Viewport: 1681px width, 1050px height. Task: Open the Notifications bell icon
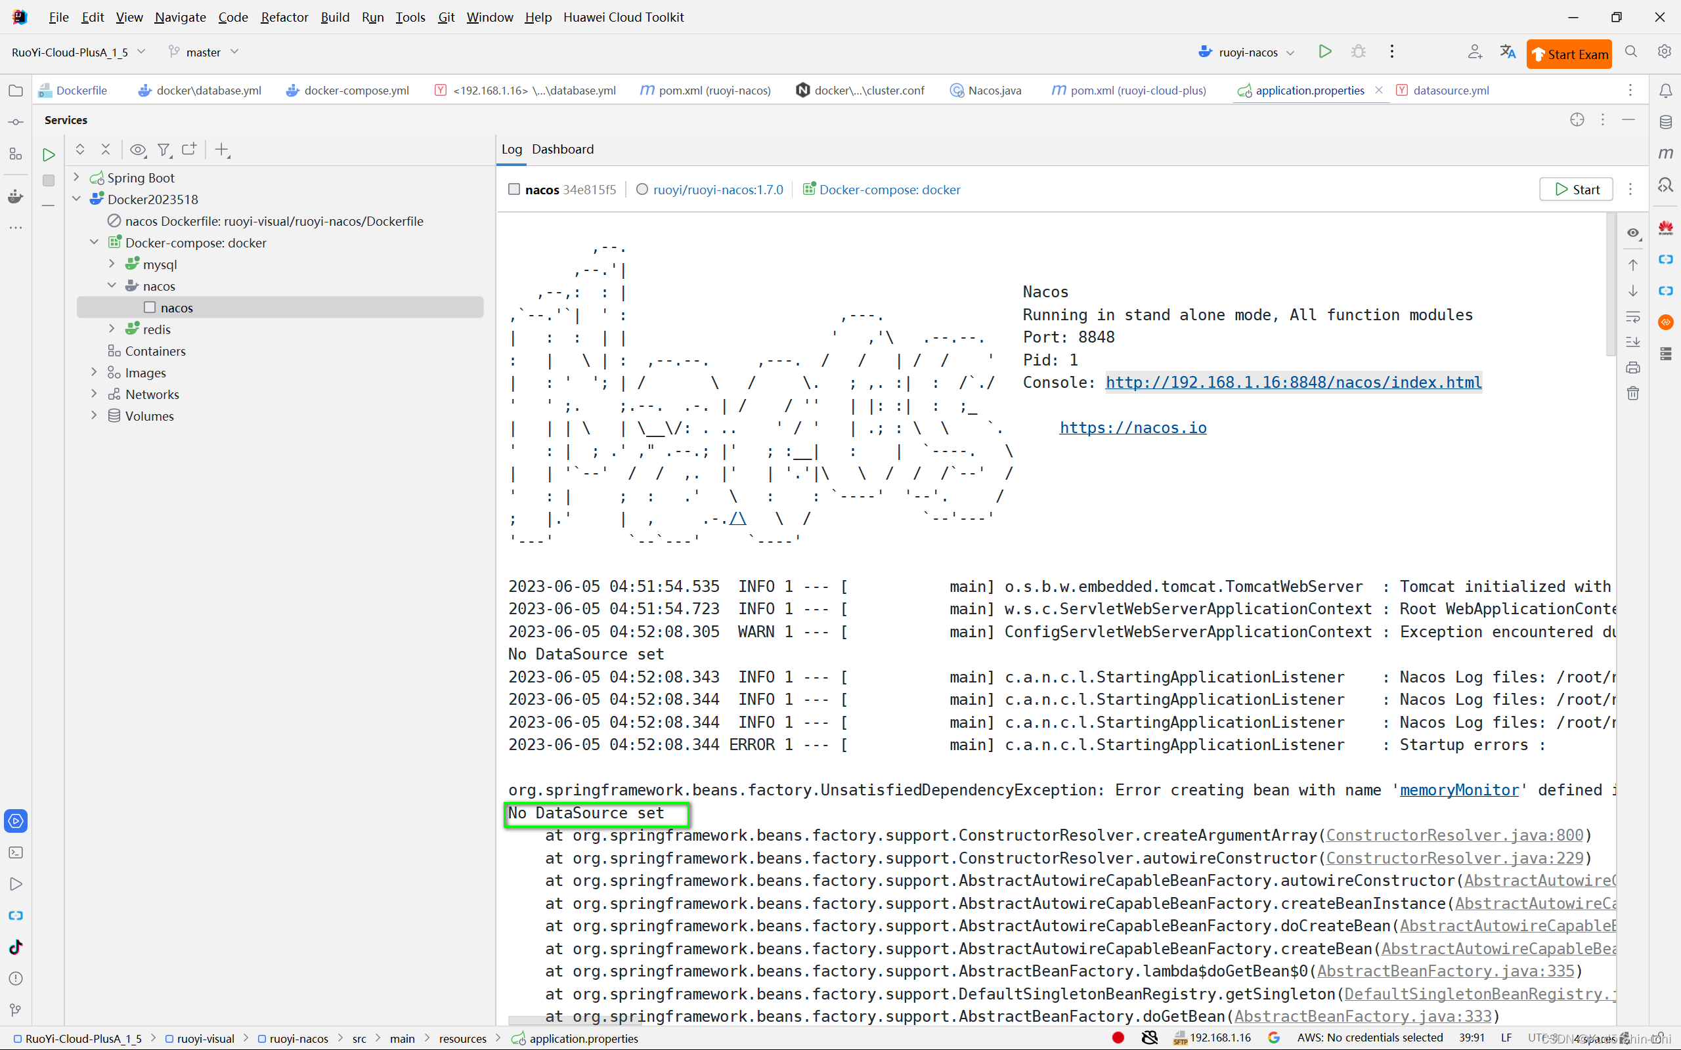coord(1666,91)
